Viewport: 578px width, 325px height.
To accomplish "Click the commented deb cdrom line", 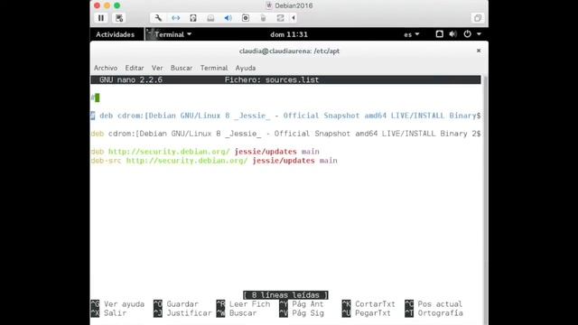I will (x=285, y=116).
